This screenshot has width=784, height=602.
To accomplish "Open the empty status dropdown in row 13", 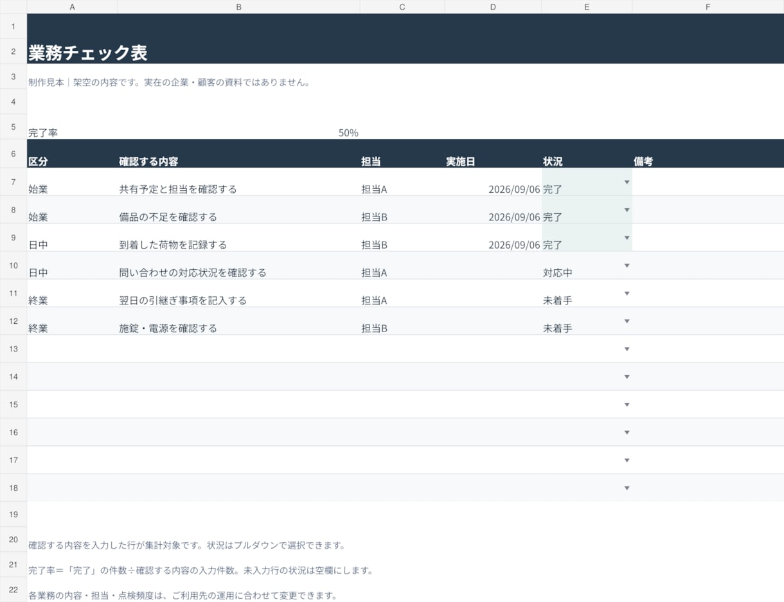I will (627, 350).
